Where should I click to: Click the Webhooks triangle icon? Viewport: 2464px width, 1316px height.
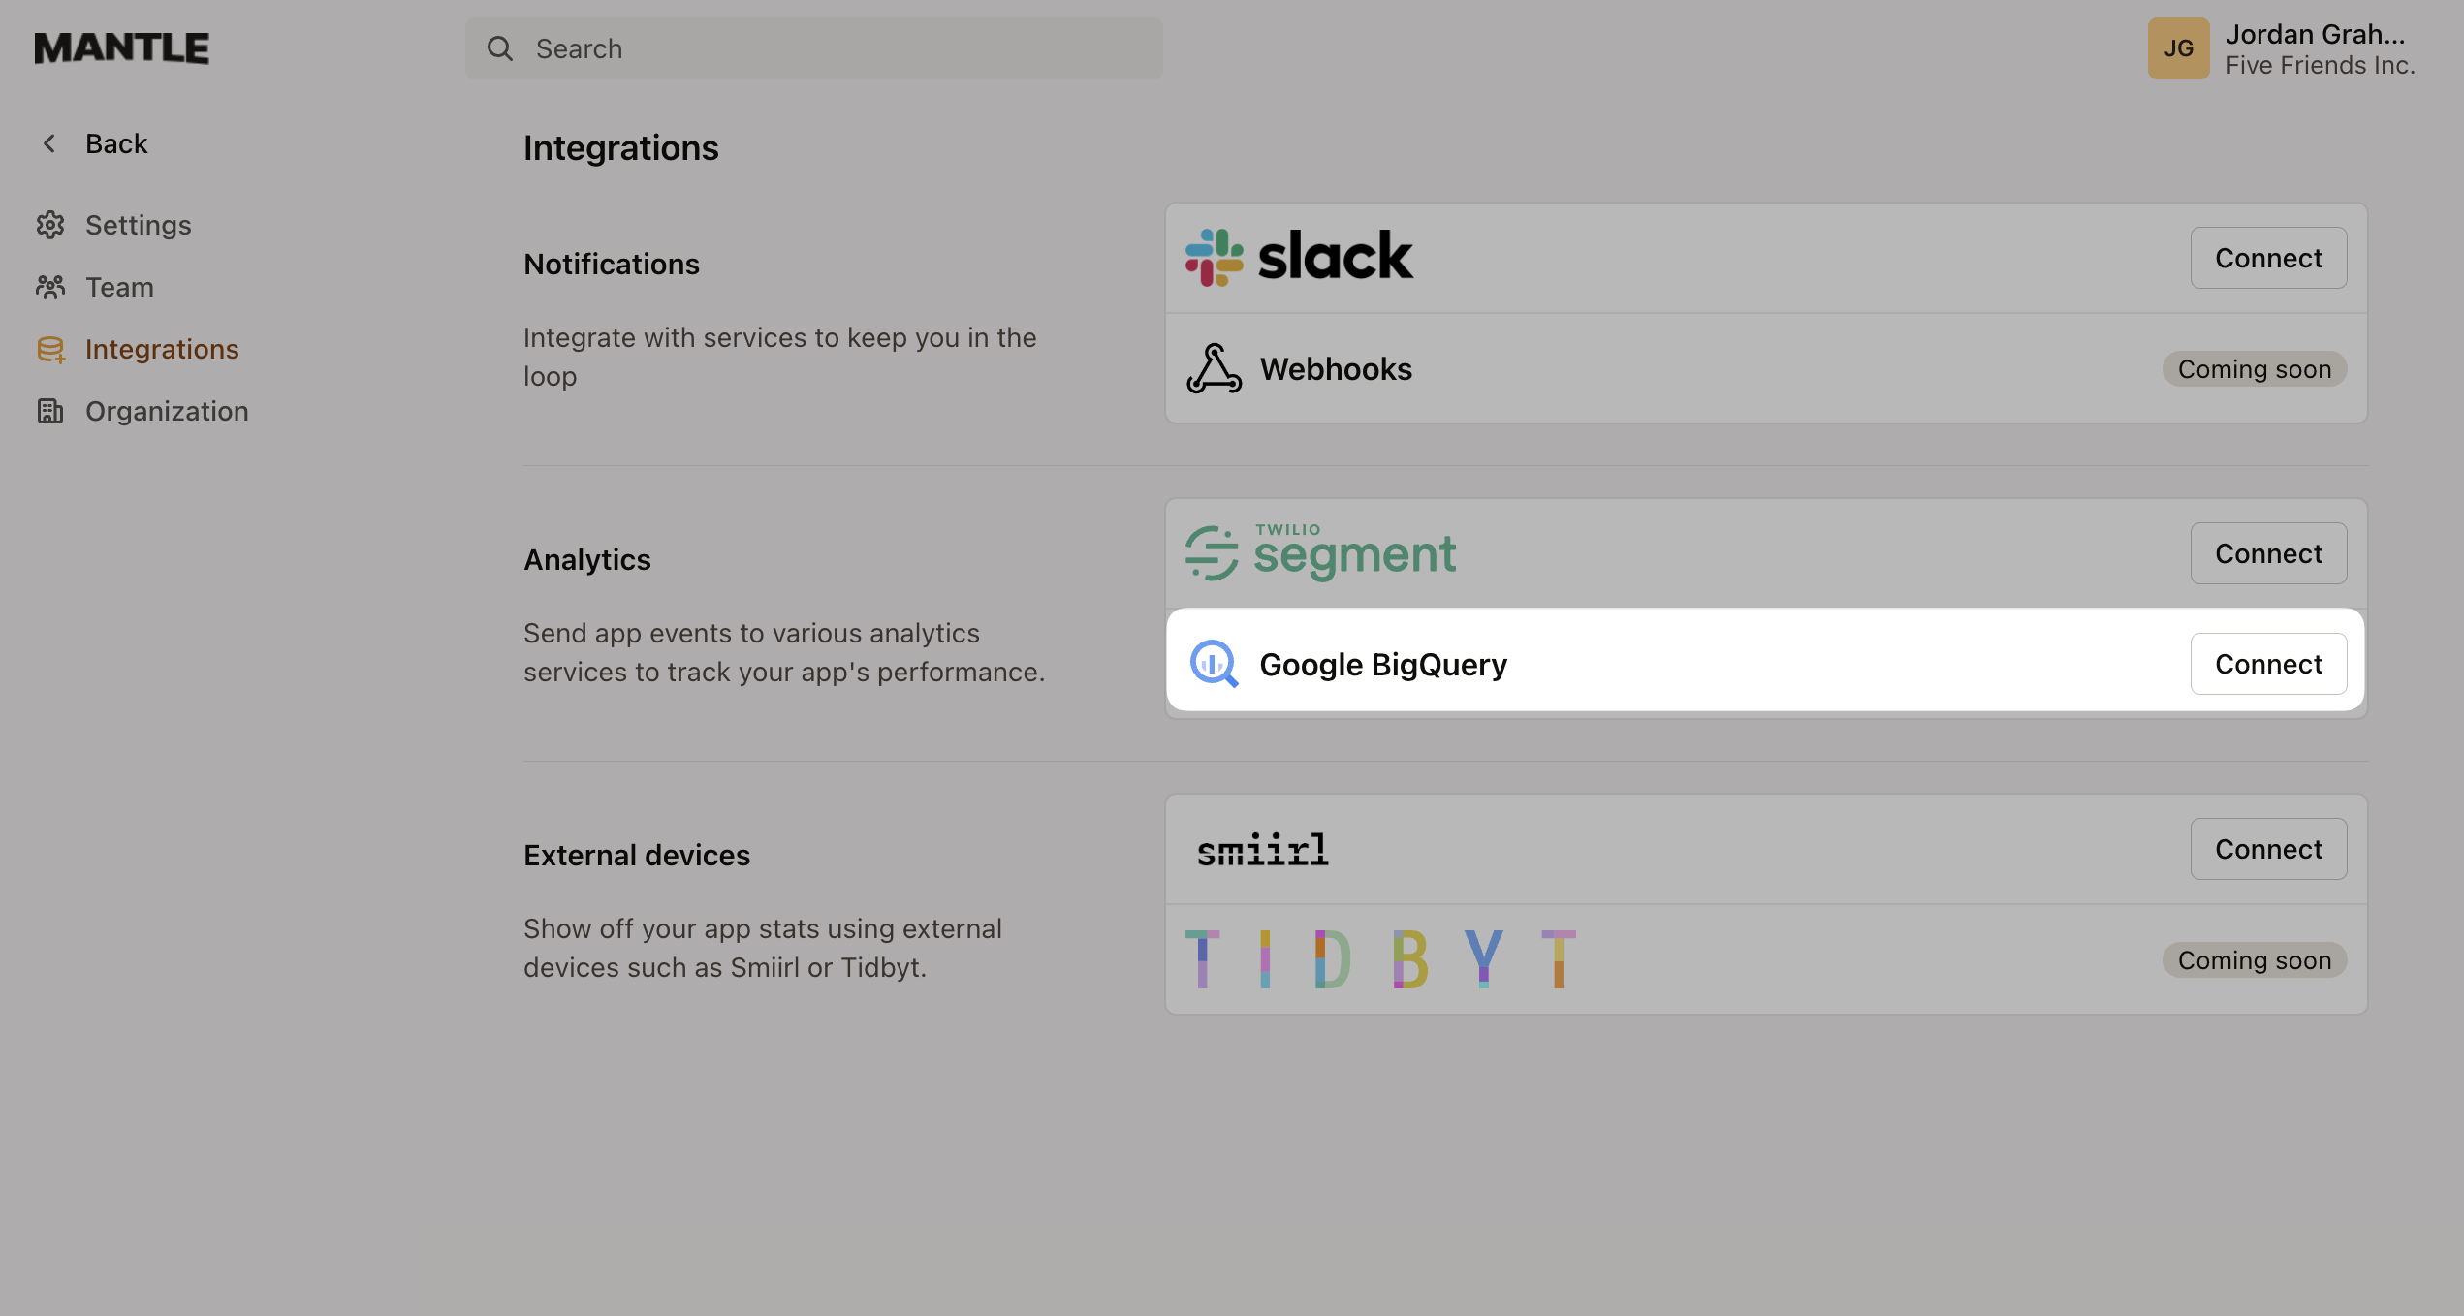pos(1214,368)
